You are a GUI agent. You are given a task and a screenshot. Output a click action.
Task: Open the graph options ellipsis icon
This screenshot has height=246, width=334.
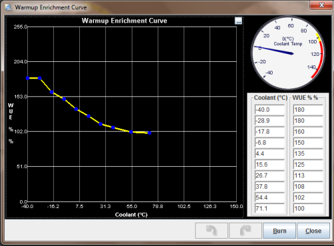tap(238, 21)
